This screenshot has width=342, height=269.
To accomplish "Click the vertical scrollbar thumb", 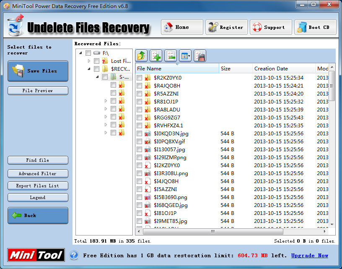I will [x=332, y=85].
